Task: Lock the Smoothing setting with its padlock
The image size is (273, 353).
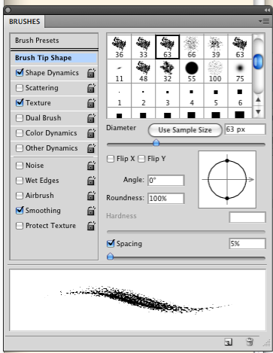Action: click(91, 211)
